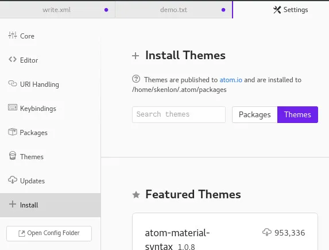Click the Packages box icon in sidebar
Screen dimensions: 329x250
tap(13, 132)
